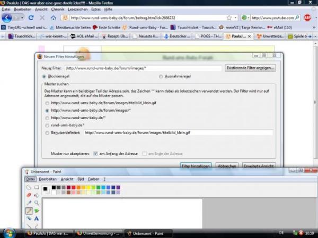This screenshot has height=238, width=318.
Task: Toggle 'am Anfang der Adresse' checkbox
Action: [x=95, y=153]
